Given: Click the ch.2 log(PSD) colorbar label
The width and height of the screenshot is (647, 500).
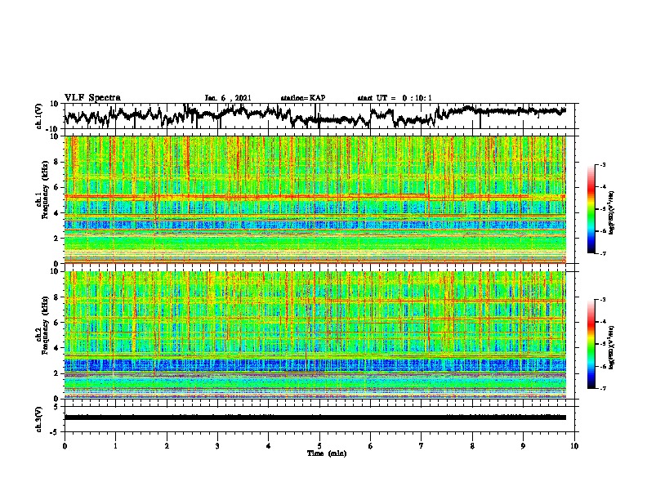Looking at the screenshot, I should pyautogui.click(x=612, y=347).
